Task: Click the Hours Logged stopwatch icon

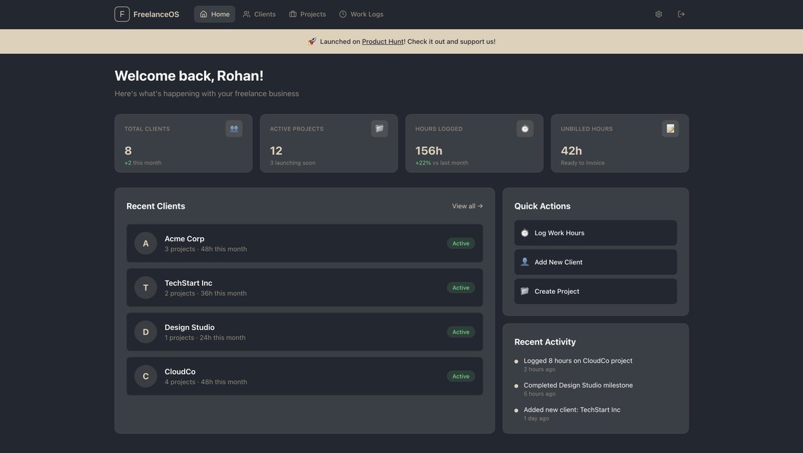Action: click(525, 129)
